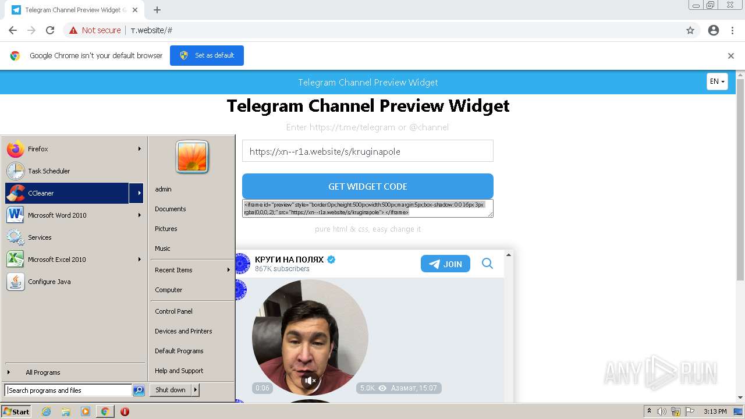Click preview widget scroll-up arrow

[509, 255]
